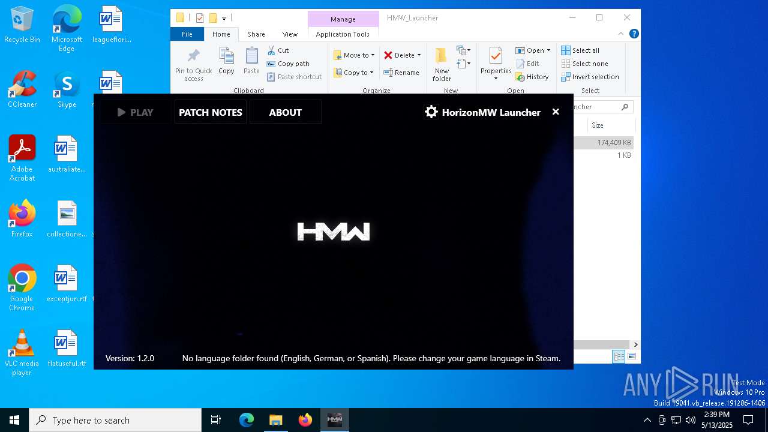Click the Manage contextual tab
The height and width of the screenshot is (432, 768).
(343, 19)
